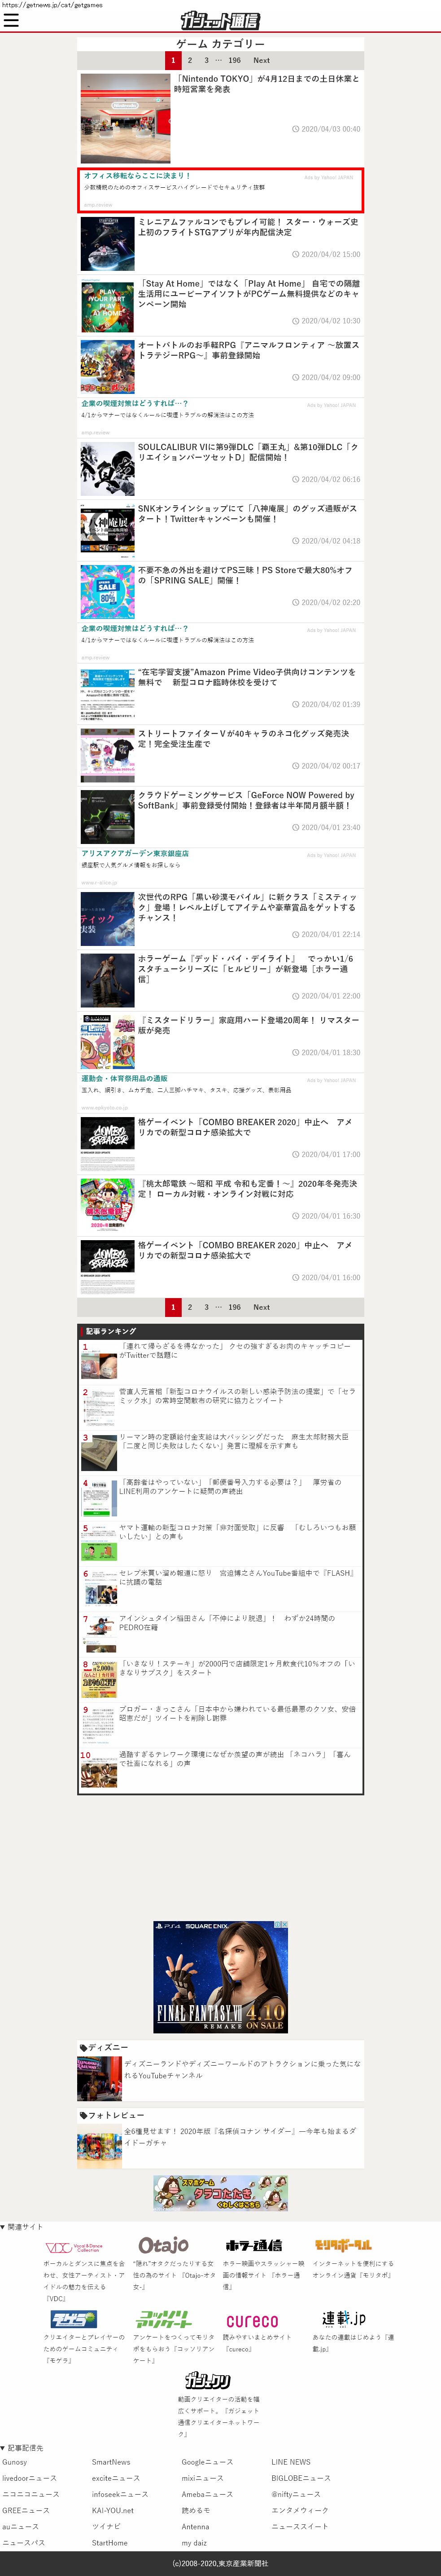Open the Antenna link

tap(196, 2526)
